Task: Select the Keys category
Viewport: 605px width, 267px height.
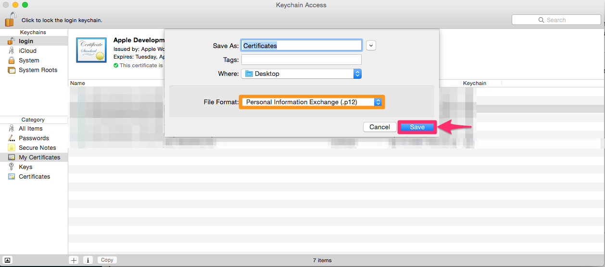Action: point(25,167)
